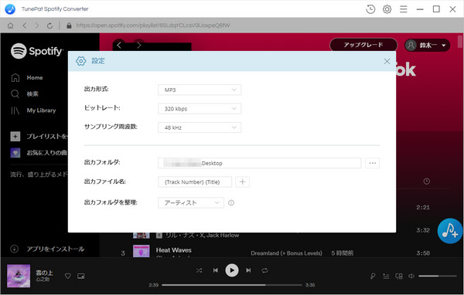Skip to next track
464x295 pixels.
(x=248, y=270)
